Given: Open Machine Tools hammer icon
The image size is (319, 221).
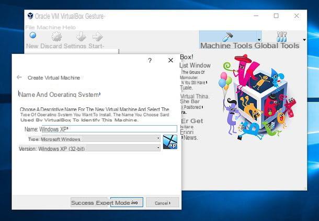Looking at the screenshot, I should tap(228, 37).
